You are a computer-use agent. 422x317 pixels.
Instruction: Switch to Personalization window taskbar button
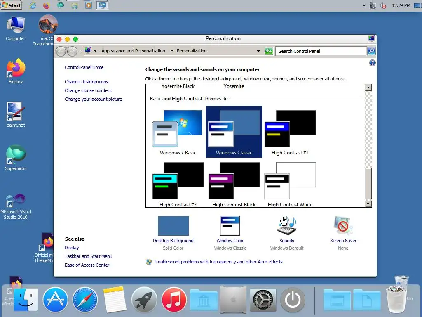tap(103, 5)
